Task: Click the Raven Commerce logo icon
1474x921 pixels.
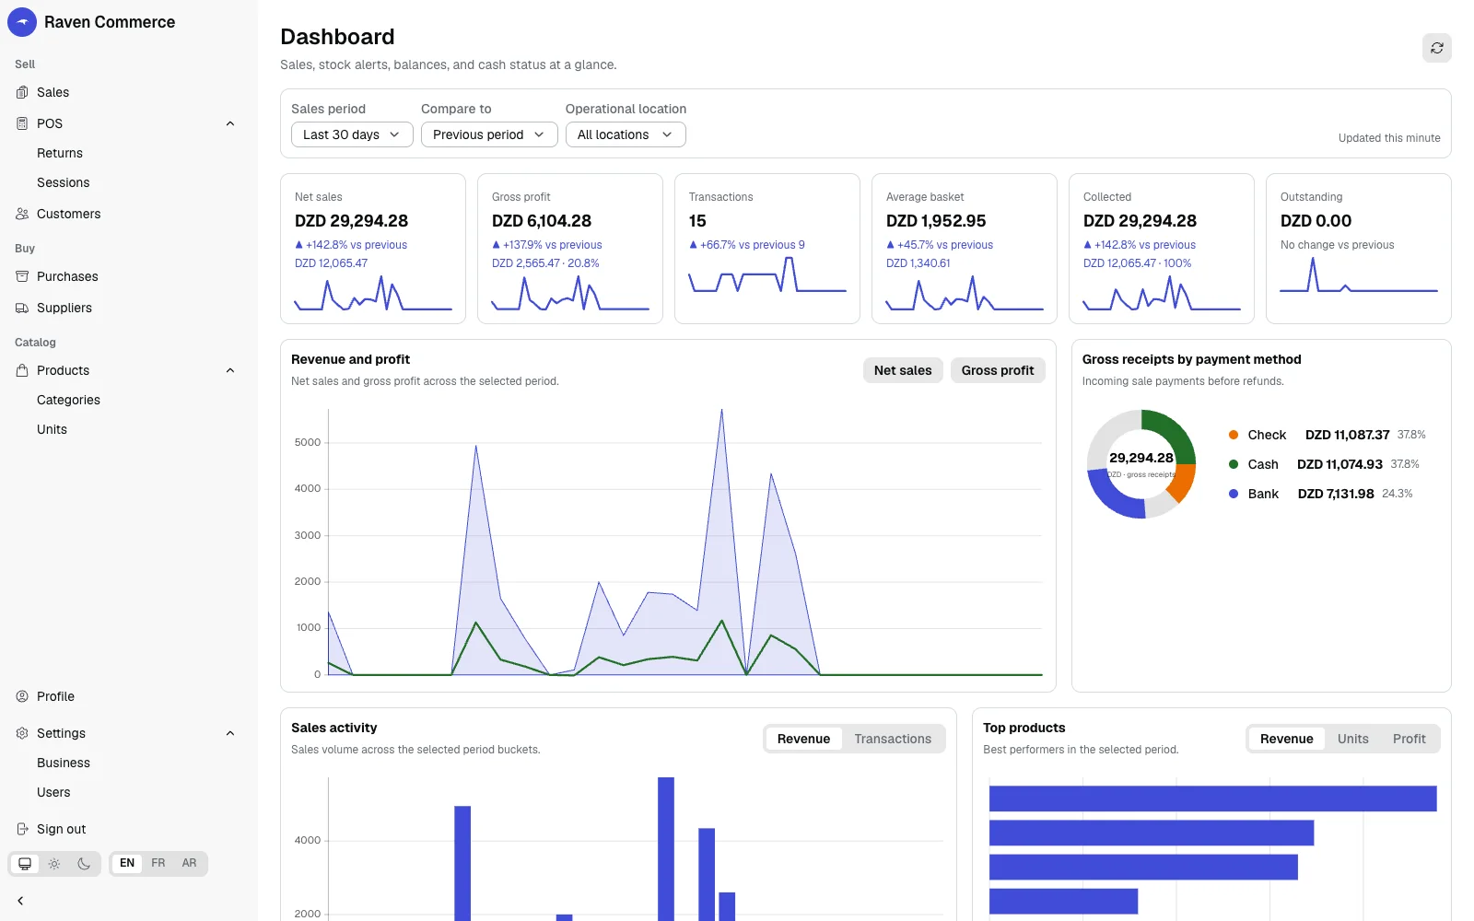Action: (x=22, y=22)
